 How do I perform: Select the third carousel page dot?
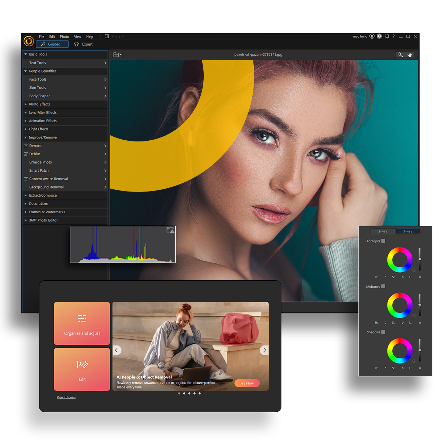(189, 393)
